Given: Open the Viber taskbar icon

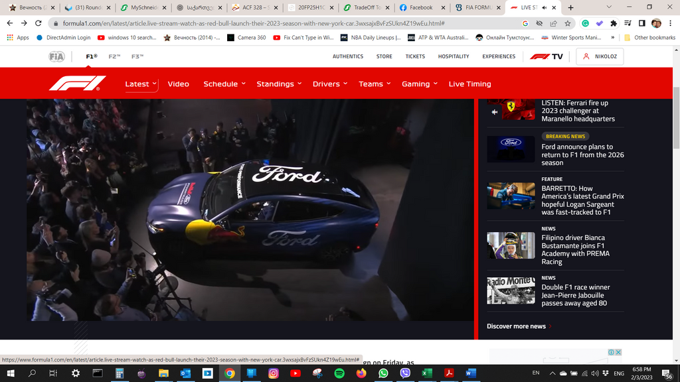Looking at the screenshot, I should coord(405,373).
